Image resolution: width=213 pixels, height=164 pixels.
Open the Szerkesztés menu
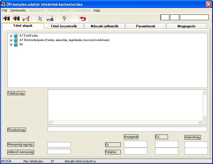click(18, 10)
